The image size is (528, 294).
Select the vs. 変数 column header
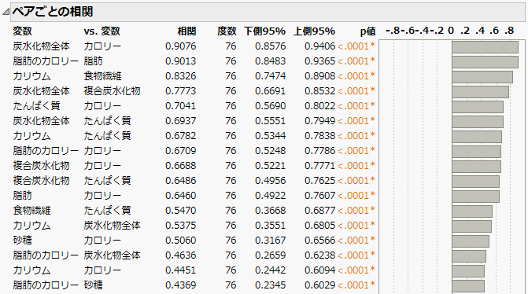pos(102,31)
